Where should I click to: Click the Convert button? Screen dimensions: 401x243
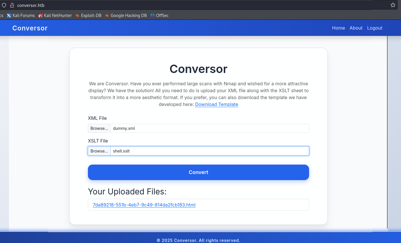click(x=198, y=172)
